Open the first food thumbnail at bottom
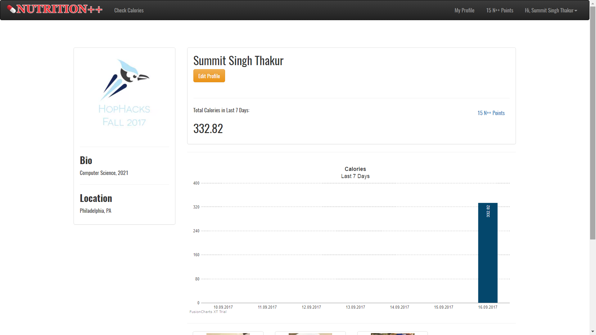596x335 pixels. (x=228, y=333)
